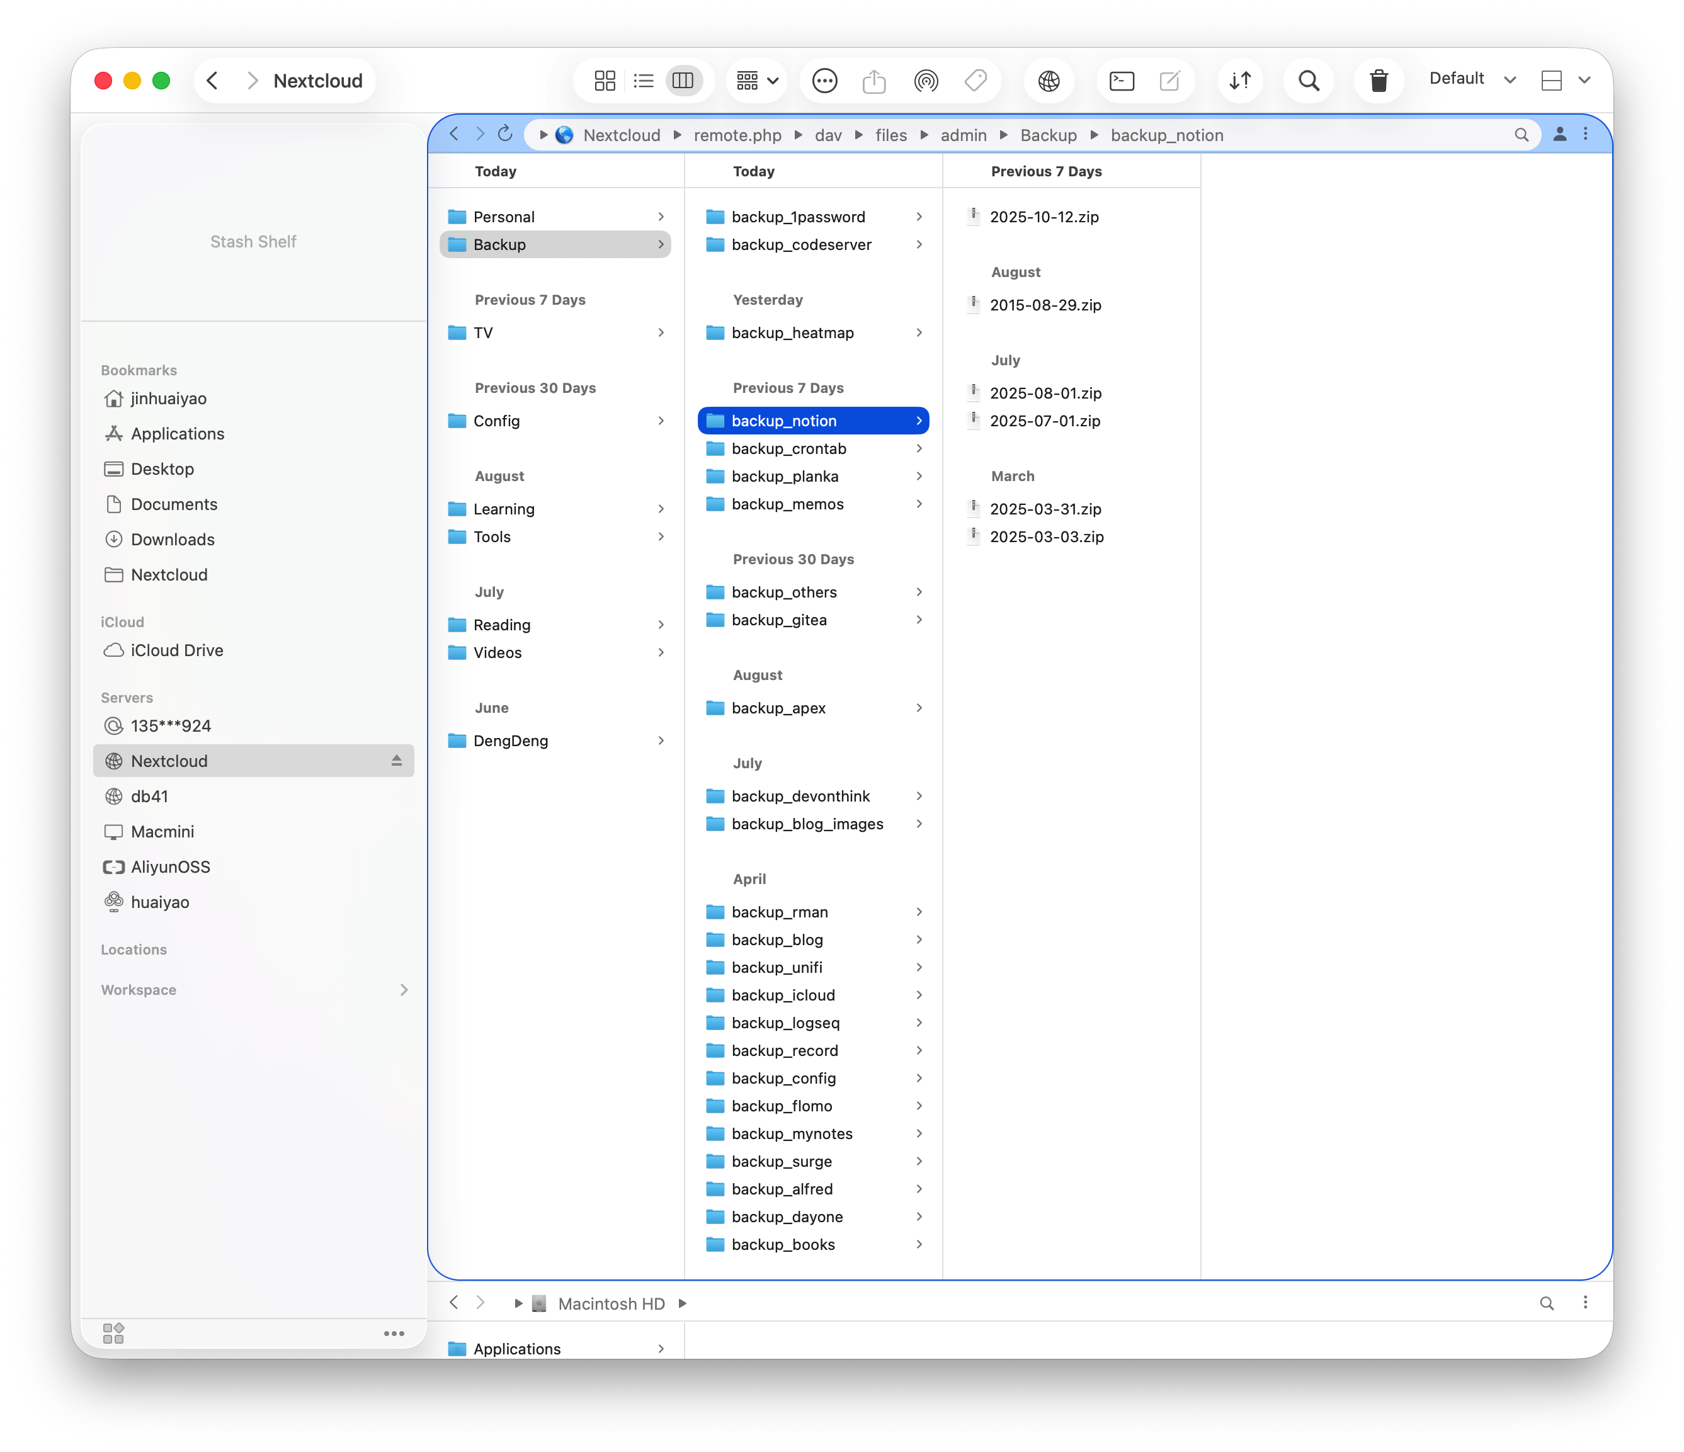The width and height of the screenshot is (1684, 1452).
Task: Click the tag icon in toolbar
Action: click(x=976, y=81)
